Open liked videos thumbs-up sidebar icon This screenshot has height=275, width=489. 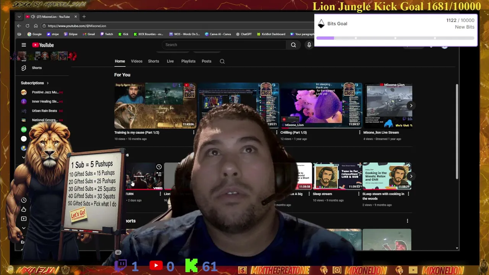click(24, 209)
